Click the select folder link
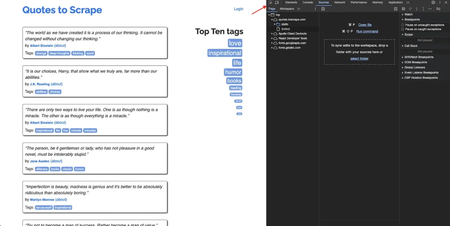 [x=359, y=58]
